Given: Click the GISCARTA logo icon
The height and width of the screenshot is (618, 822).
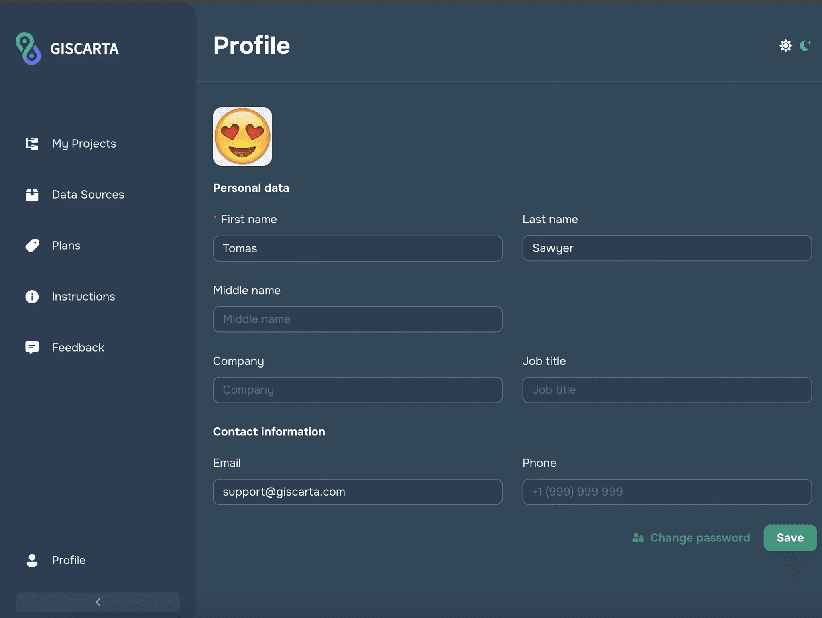Looking at the screenshot, I should (28, 49).
